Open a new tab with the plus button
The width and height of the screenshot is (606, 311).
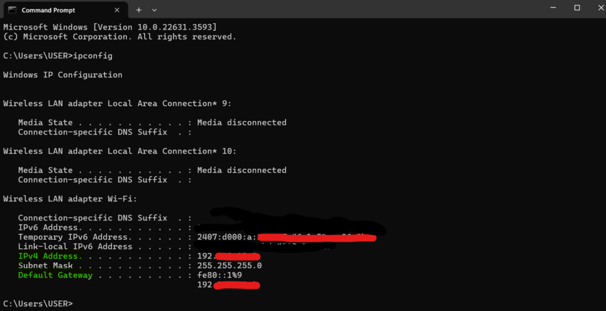[x=138, y=10]
